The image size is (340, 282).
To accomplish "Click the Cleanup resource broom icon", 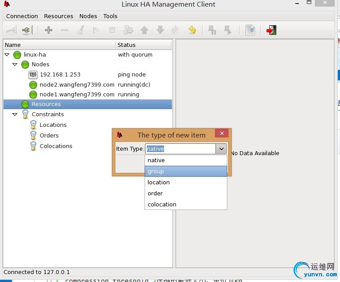I will pyautogui.click(x=80, y=30).
